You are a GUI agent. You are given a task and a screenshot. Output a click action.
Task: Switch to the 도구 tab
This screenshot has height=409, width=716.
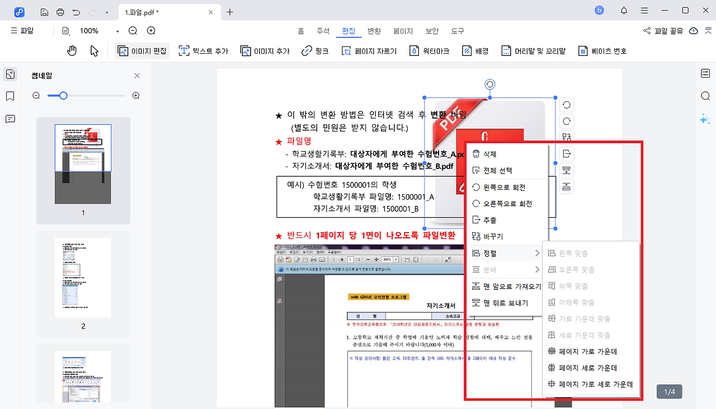457,31
